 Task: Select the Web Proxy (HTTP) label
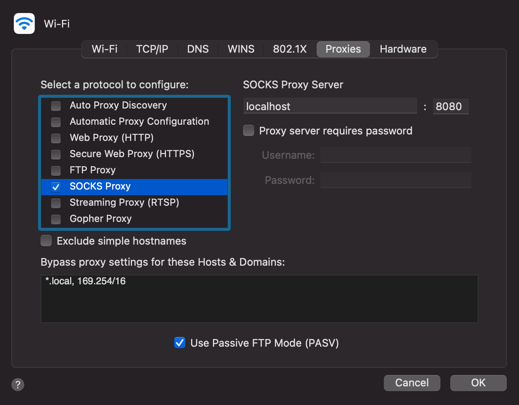(112, 138)
